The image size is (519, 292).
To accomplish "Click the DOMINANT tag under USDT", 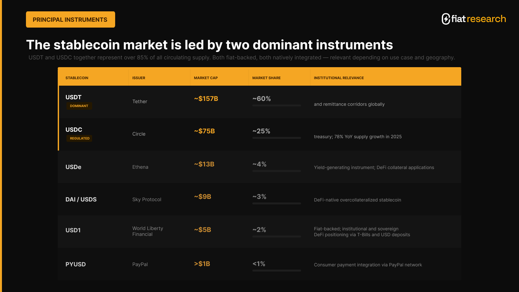I will tap(79, 106).
